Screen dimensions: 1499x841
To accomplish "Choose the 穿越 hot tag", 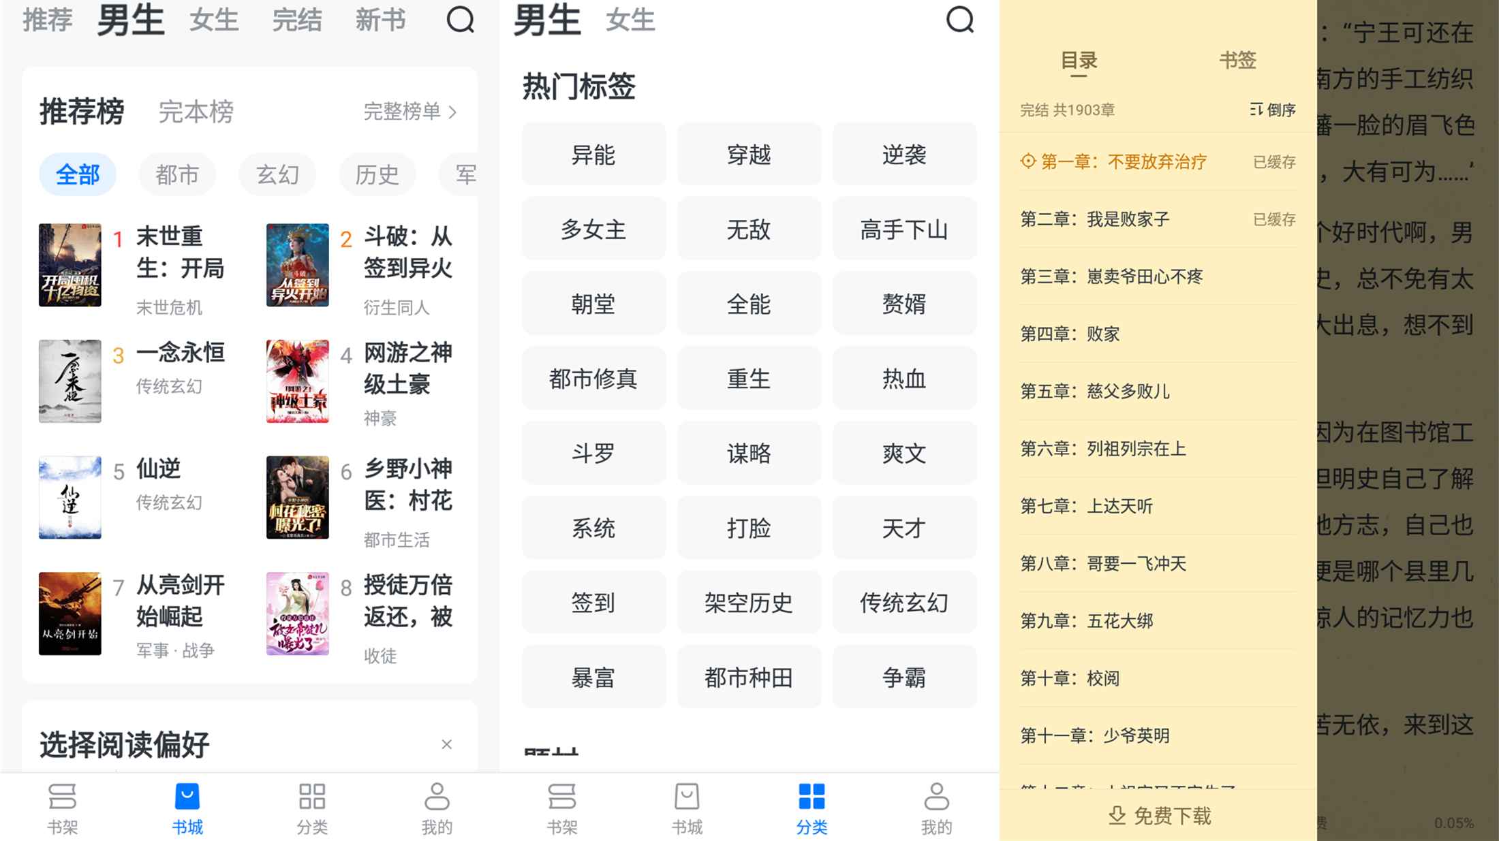I will (748, 155).
